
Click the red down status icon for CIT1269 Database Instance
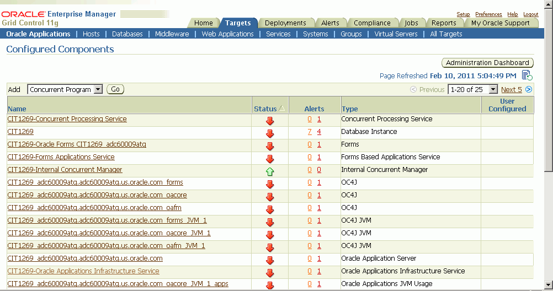(270, 133)
